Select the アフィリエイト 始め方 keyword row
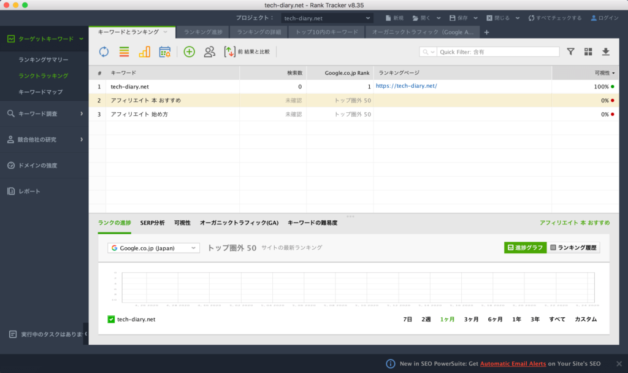This screenshot has height=373, width=628. pos(354,114)
